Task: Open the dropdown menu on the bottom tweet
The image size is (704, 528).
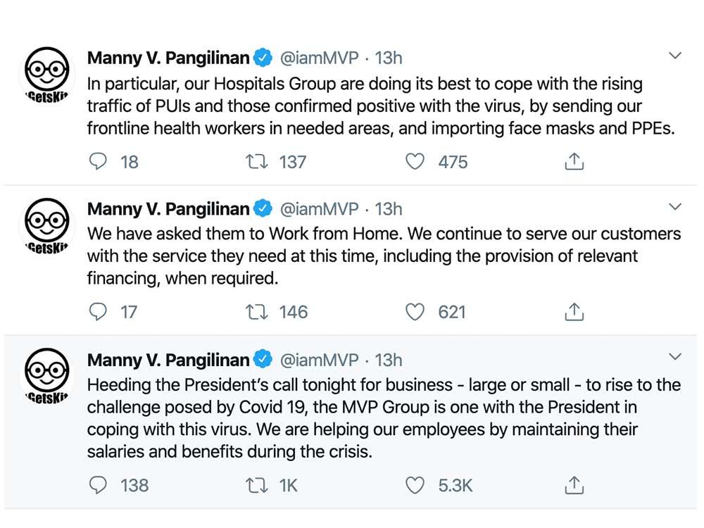Action: (x=675, y=356)
